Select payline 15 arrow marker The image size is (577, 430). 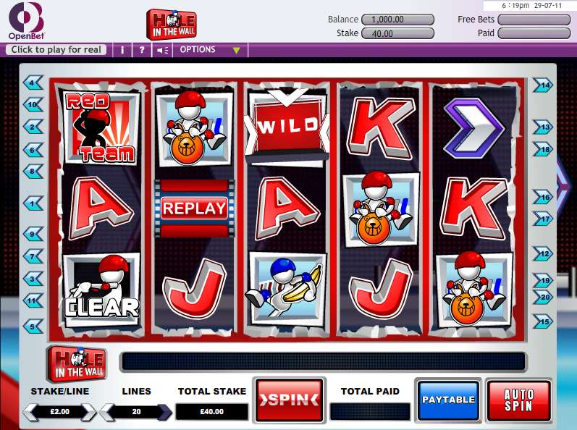543,321
